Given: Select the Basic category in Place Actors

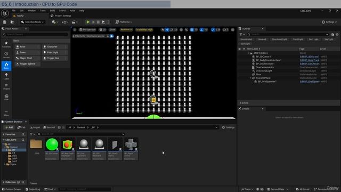Looking at the screenshot, I should 6,66.
